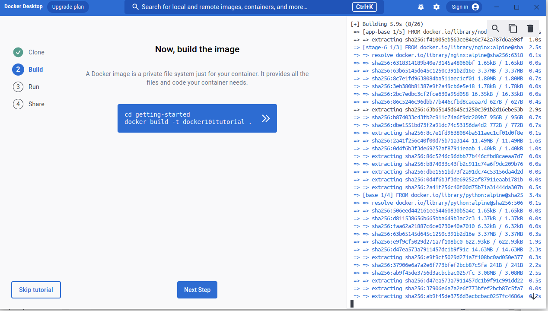The width and height of the screenshot is (548, 311).
Task: Copy terminal output to clipboard icon
Action: coord(513,29)
